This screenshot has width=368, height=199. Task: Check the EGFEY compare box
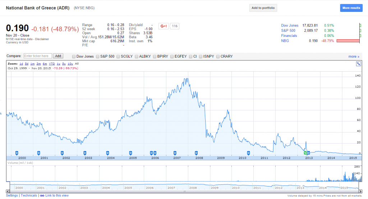coord(172,56)
